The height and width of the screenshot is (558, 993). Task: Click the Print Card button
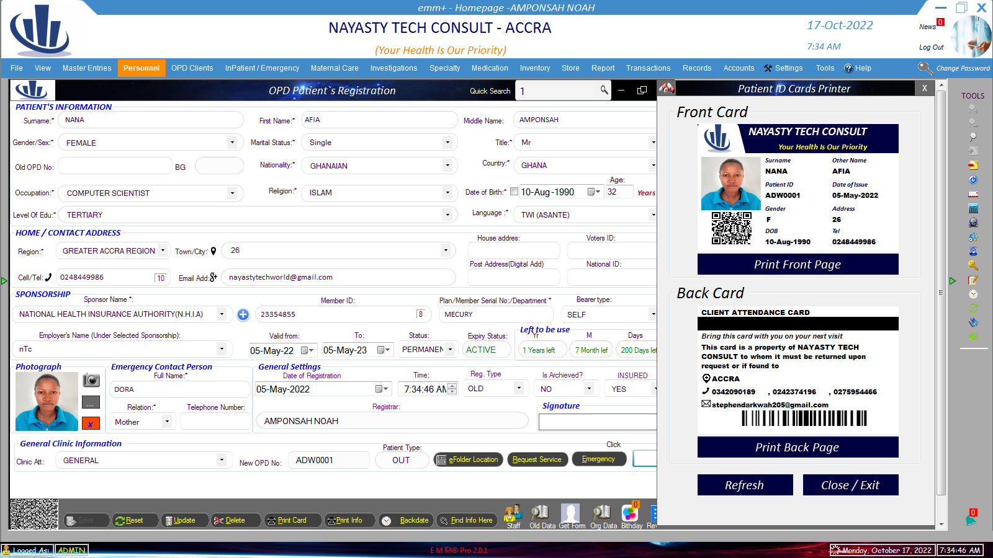coord(293,520)
